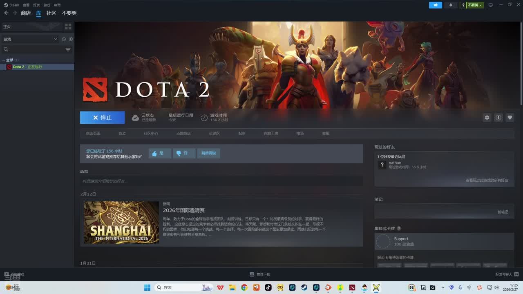Choose thumbs down 否 for recommendation

[x=184, y=153]
